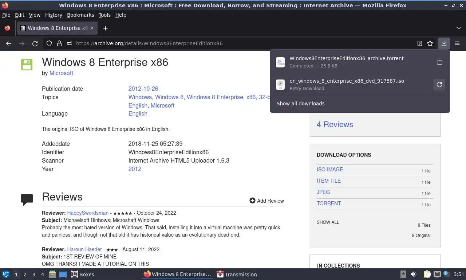The width and height of the screenshot is (466, 280).
Task: Download the ISO IMAGE option
Action: coord(330,170)
